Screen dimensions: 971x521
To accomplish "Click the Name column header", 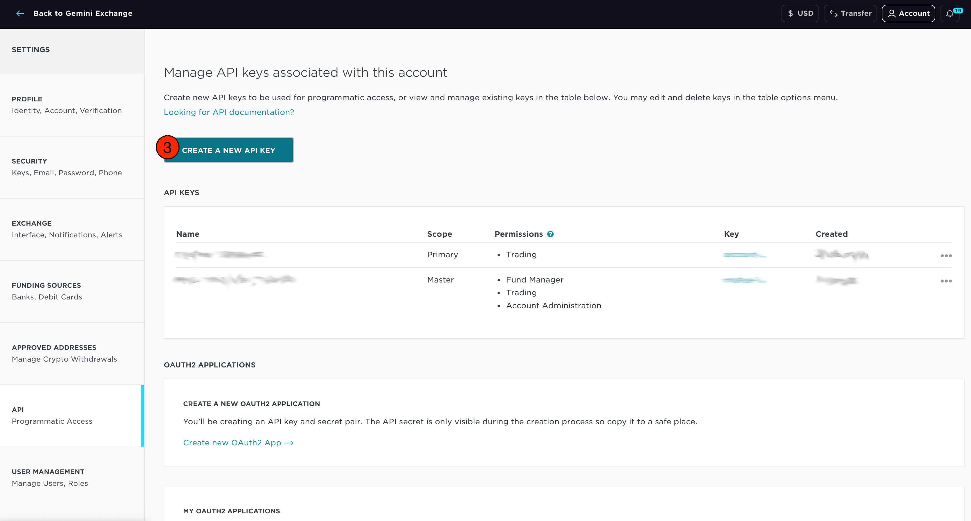I will coord(188,234).
